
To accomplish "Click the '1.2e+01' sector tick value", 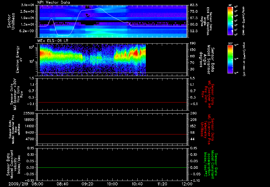I will click(x=27, y=25).
